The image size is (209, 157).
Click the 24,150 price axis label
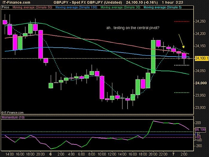[200, 46]
